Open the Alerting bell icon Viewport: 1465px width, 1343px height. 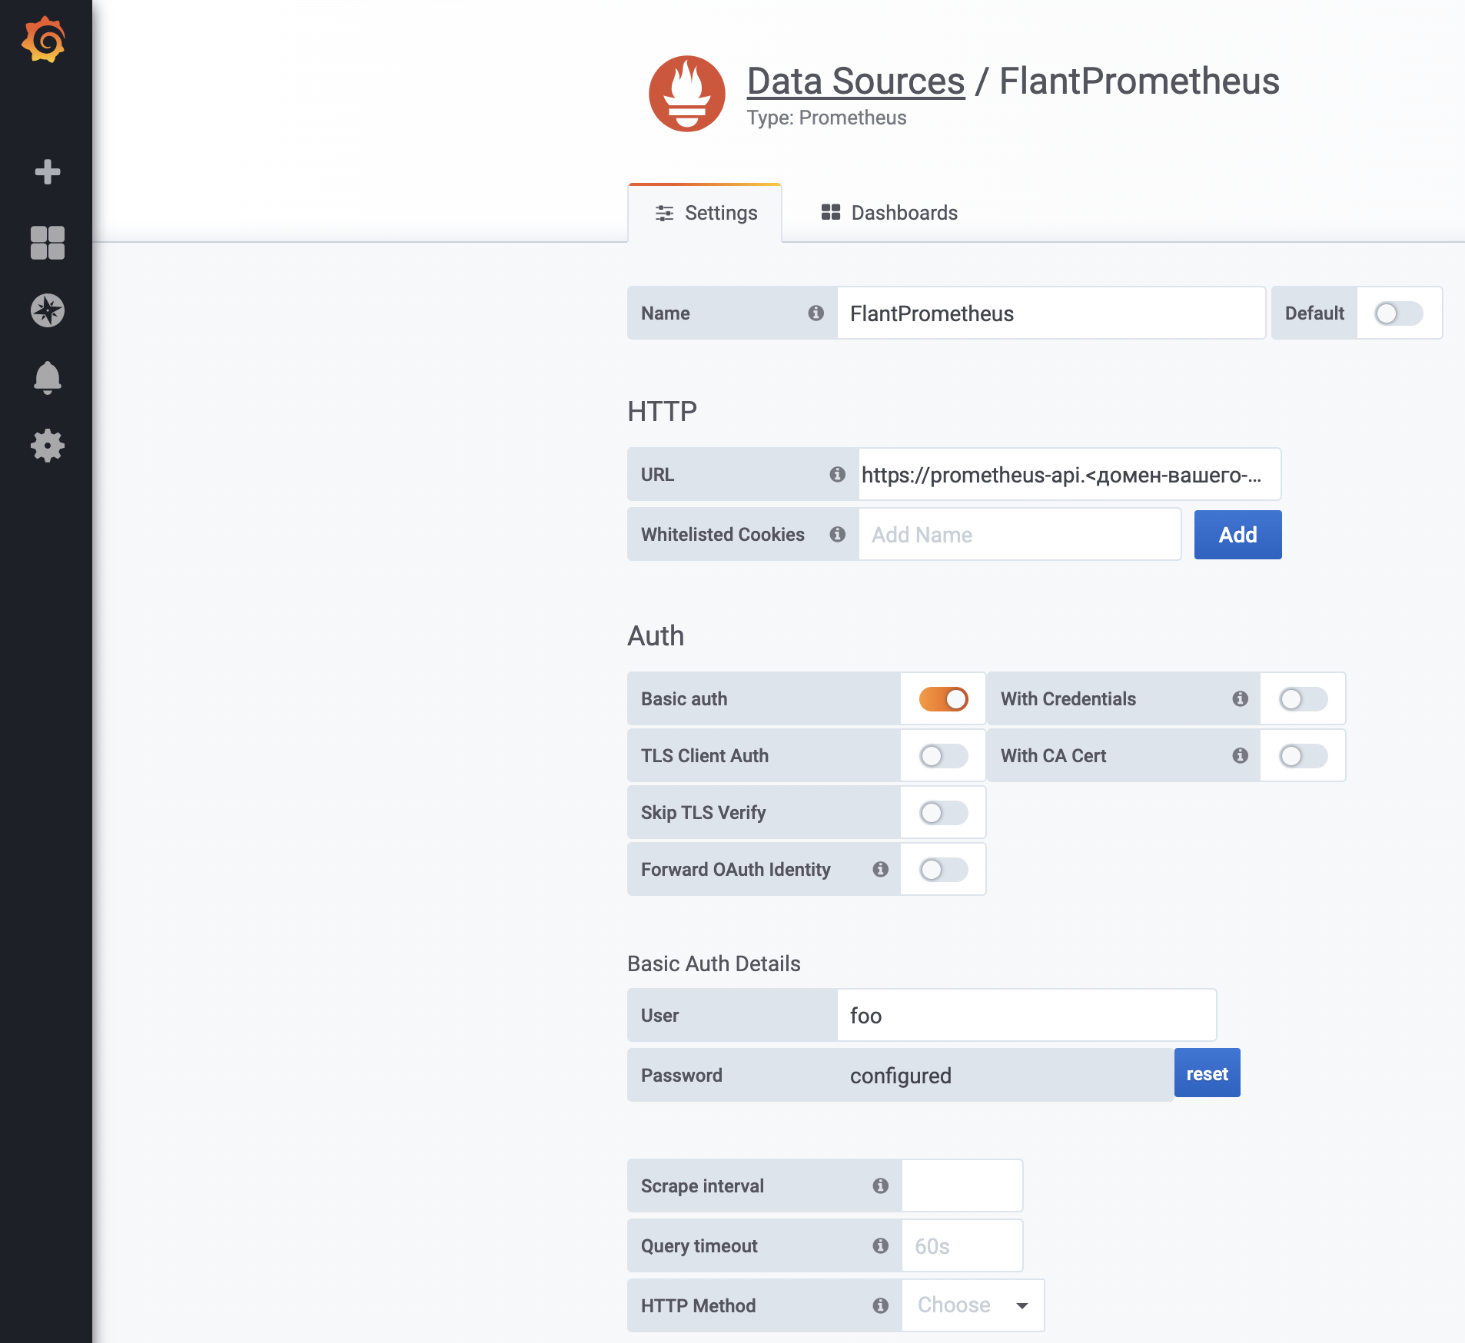coord(48,377)
